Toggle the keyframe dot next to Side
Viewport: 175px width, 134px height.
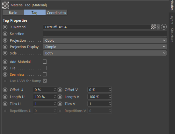point(5,53)
